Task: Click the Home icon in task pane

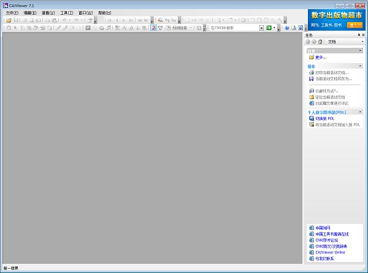Action: 320,42
